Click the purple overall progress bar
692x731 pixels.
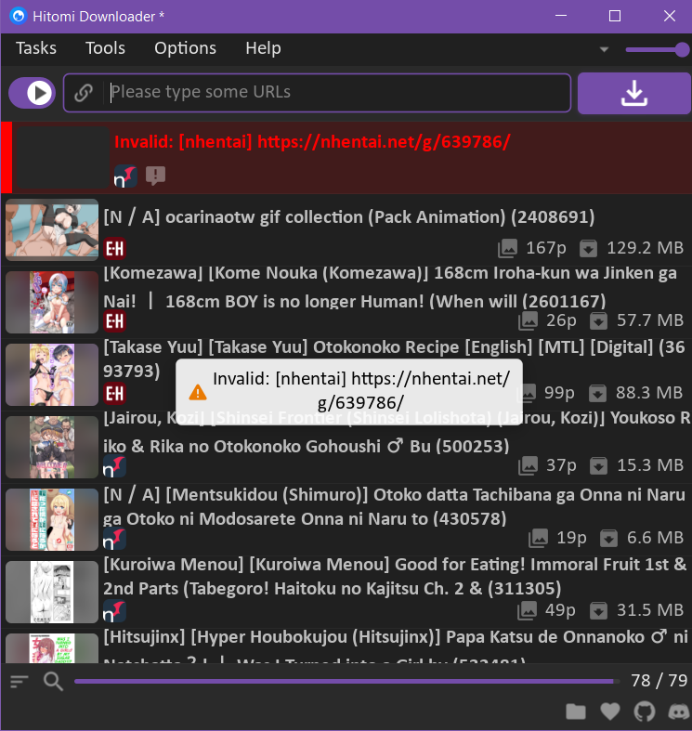[x=346, y=682]
